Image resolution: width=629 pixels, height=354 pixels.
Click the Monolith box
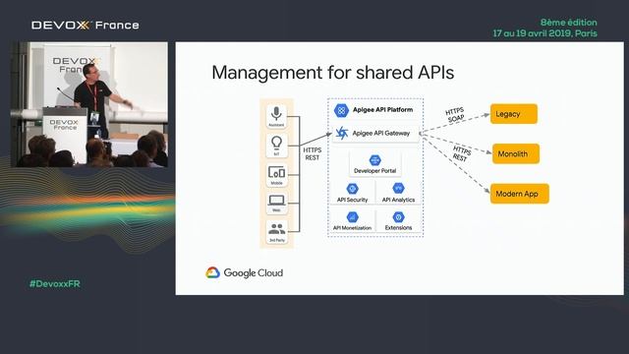[x=516, y=153]
